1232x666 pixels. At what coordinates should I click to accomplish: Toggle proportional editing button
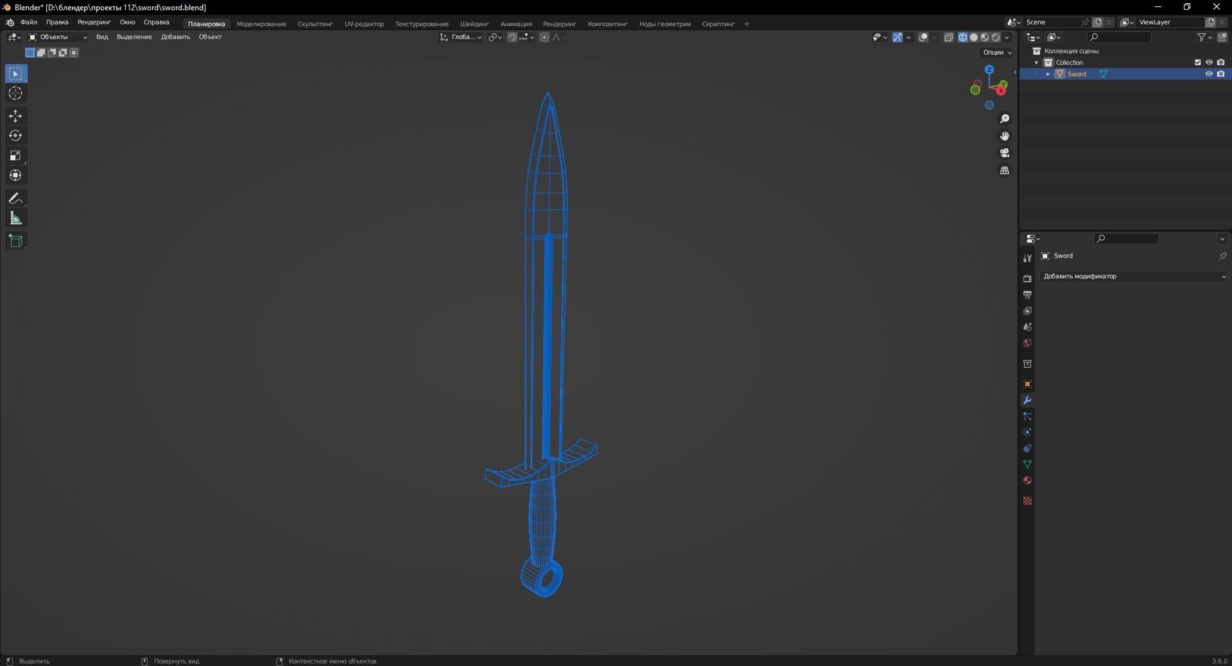[544, 37]
